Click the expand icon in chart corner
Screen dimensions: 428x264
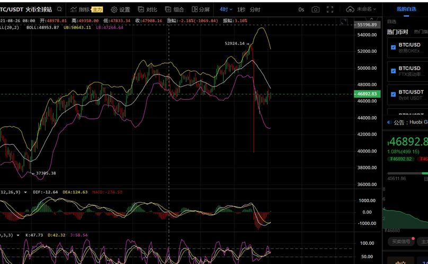tap(344, 22)
